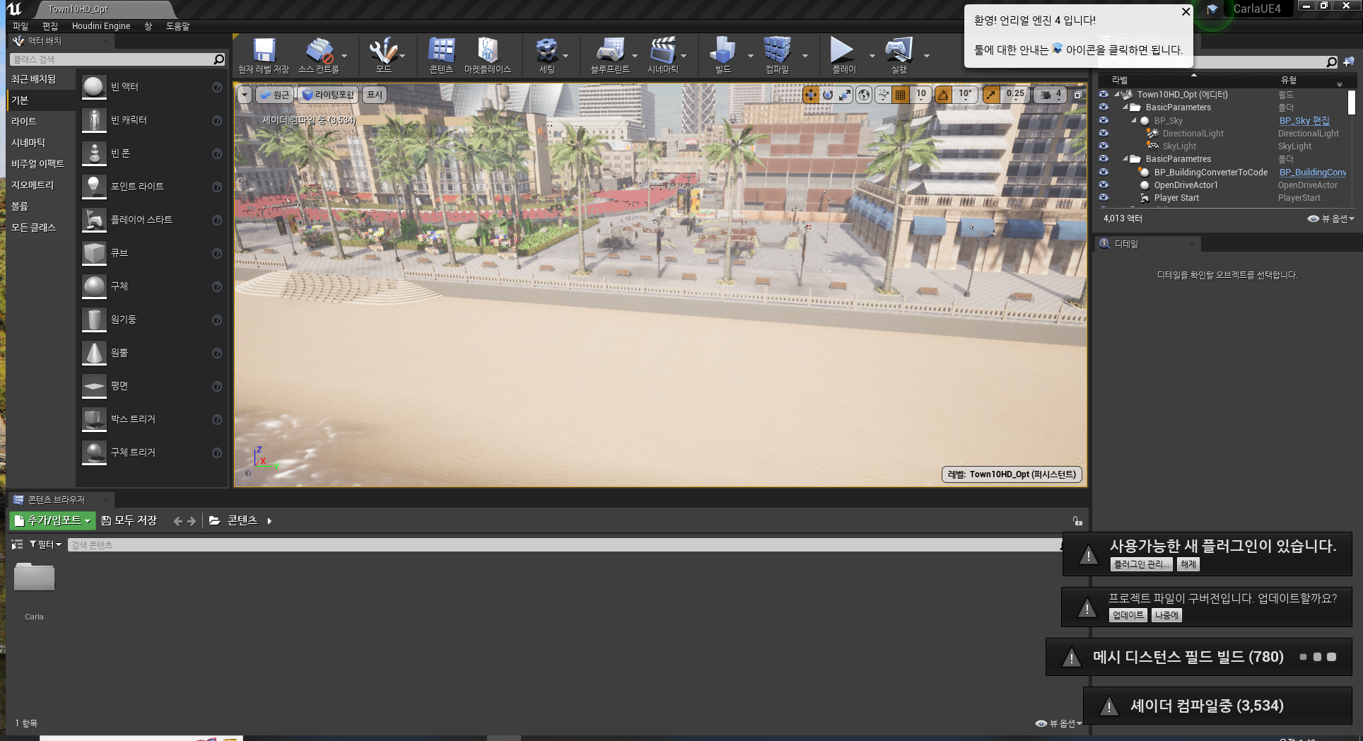Select Geometry category in Place Actors
Viewport: 1363px width, 741px height.
pos(40,185)
